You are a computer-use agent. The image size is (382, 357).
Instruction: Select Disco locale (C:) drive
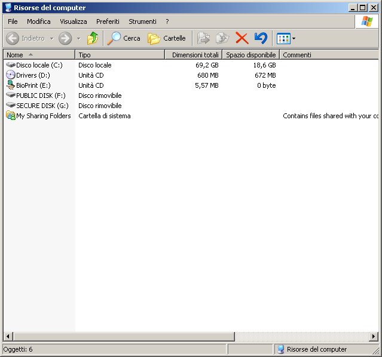(39, 65)
